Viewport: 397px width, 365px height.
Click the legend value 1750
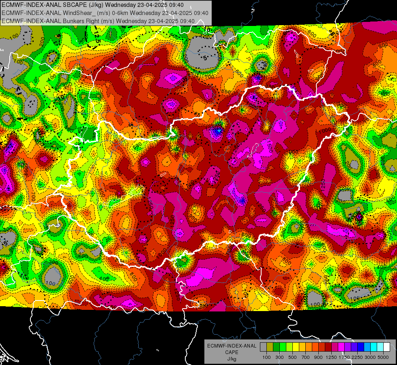[344, 357]
